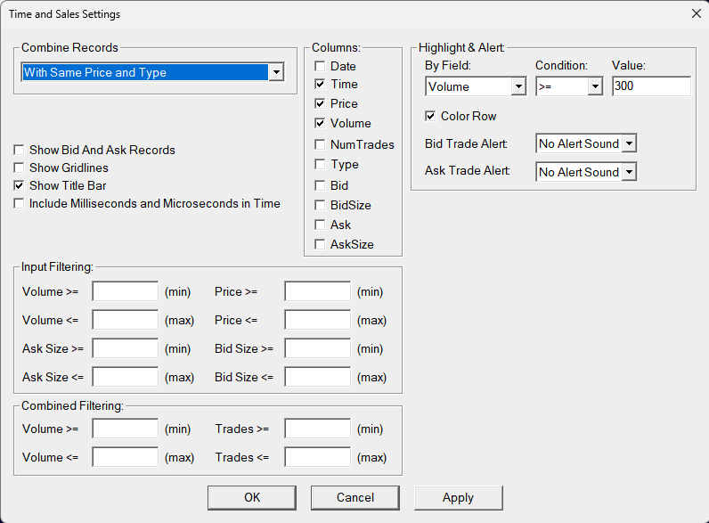Focus the Input Filtering Price >= min field
Screen dimensions: 709x523
(x=317, y=291)
